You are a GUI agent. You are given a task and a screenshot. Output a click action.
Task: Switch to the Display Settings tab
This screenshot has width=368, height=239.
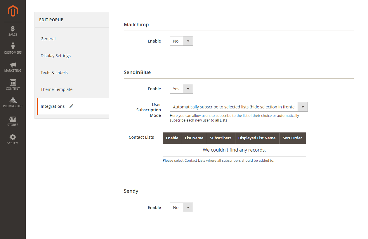click(x=55, y=56)
